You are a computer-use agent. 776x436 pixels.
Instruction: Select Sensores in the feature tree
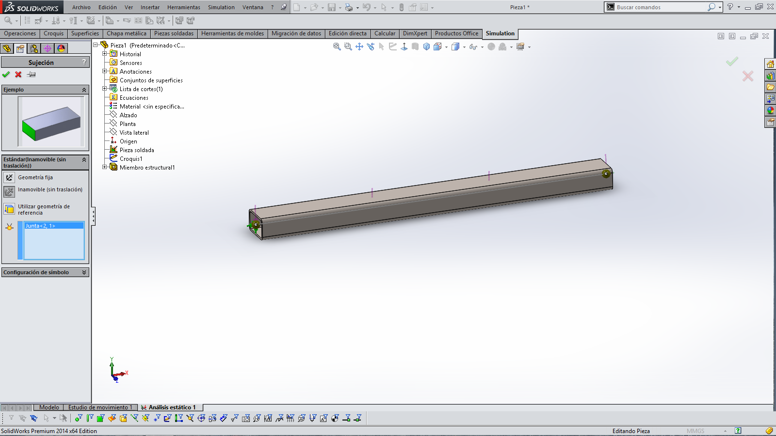(x=131, y=63)
